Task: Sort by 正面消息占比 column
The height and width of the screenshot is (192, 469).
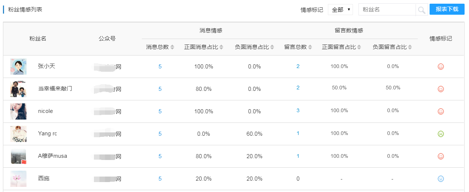Action: (x=221, y=47)
